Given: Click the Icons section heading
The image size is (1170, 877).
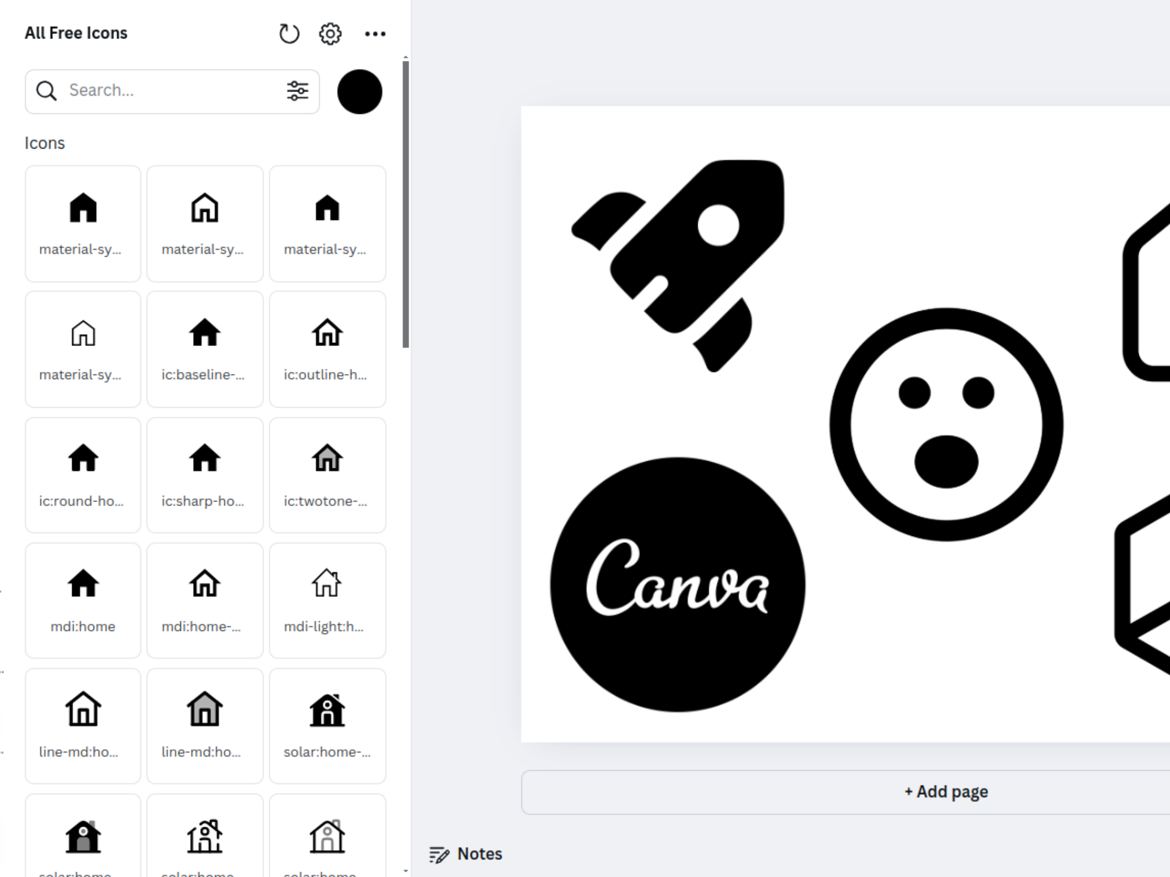Looking at the screenshot, I should (x=45, y=143).
